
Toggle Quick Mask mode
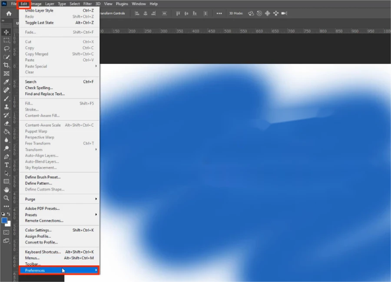[x=6, y=232]
